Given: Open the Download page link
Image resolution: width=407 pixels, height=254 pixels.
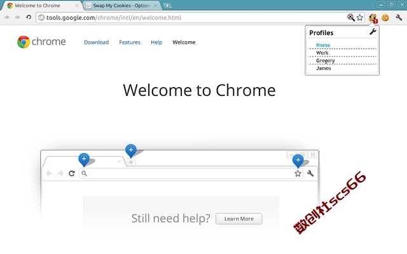Looking at the screenshot, I should point(96,43).
